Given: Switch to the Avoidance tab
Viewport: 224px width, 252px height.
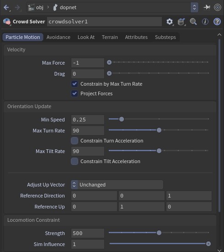Looking at the screenshot, I should click(59, 37).
